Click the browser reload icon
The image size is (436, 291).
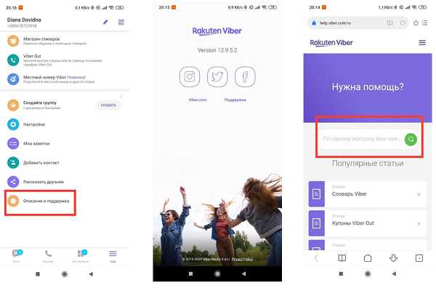403,23
